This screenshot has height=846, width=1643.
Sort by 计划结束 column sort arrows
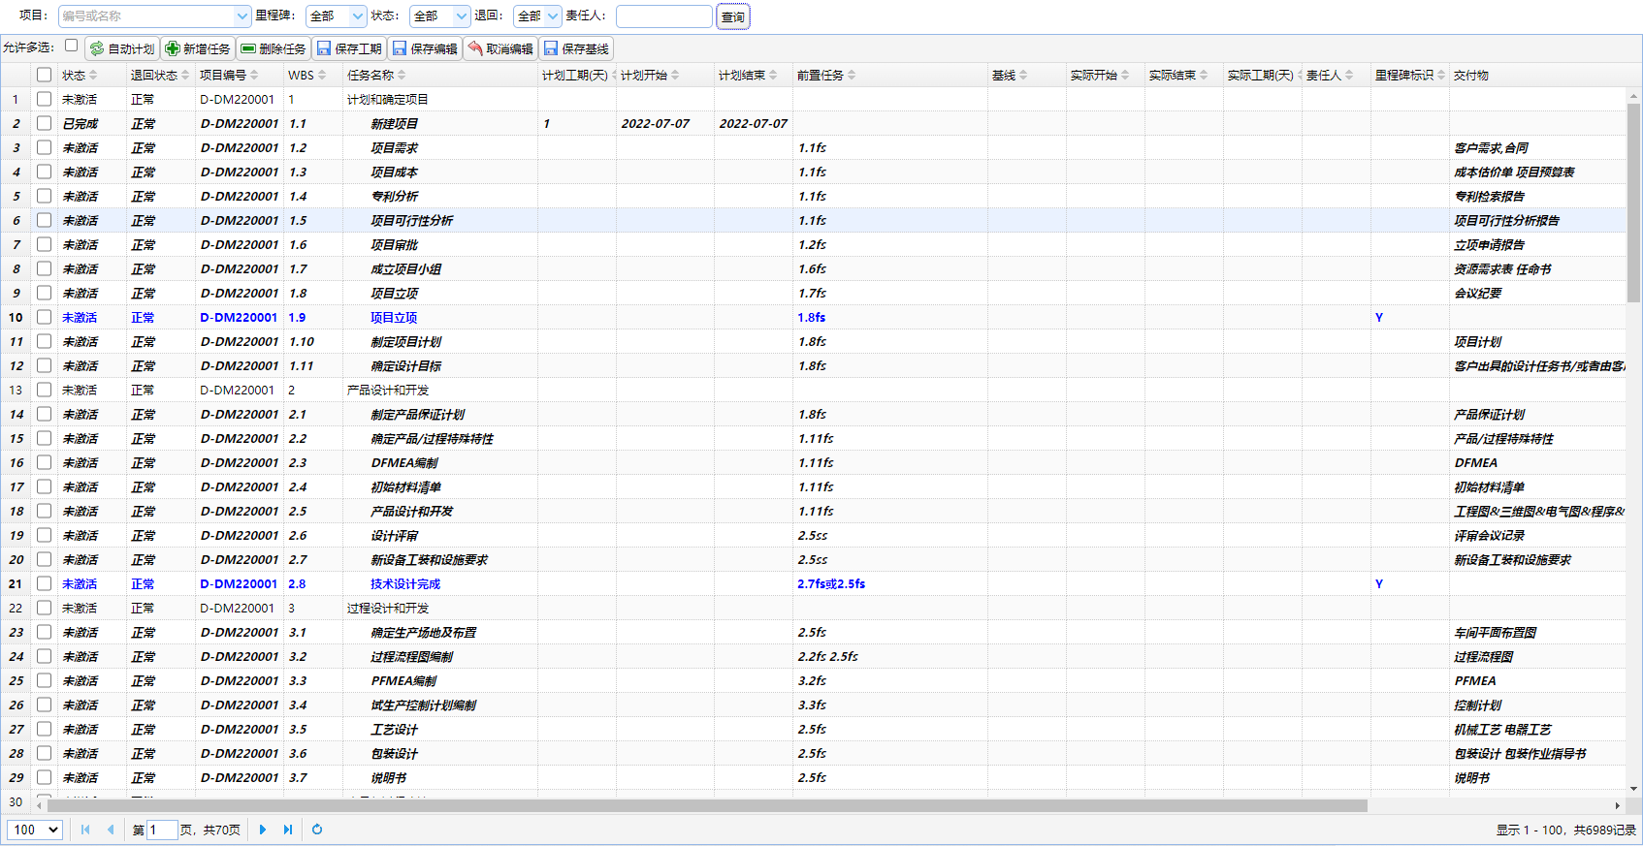(773, 76)
